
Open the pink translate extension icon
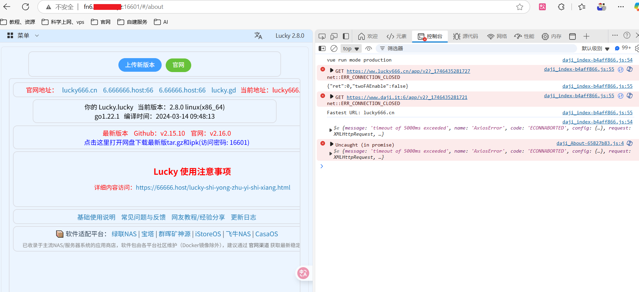point(542,7)
